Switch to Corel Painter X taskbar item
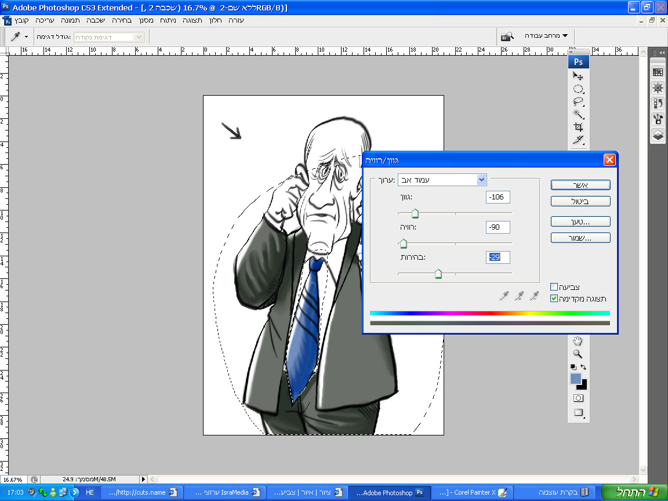Image resolution: width=668 pixels, height=501 pixels. 471,492
